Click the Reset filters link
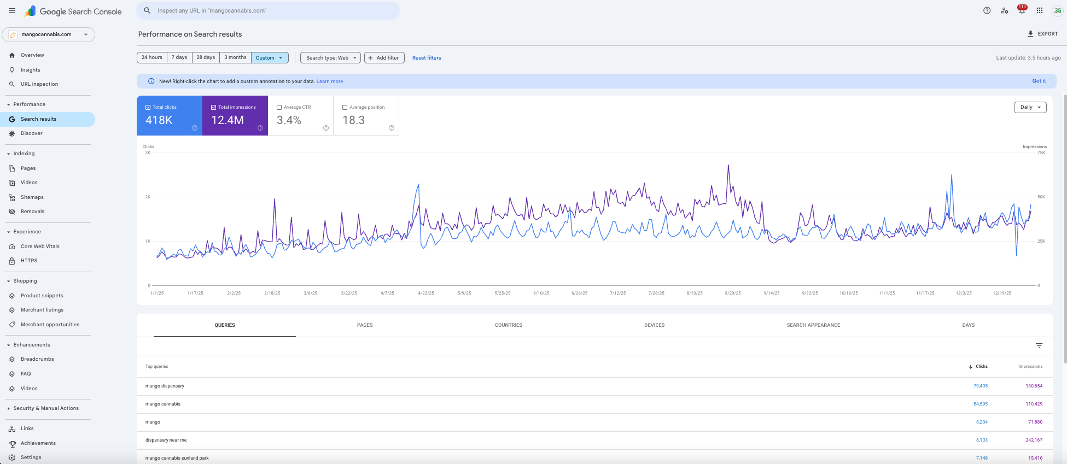The height and width of the screenshot is (464, 1067). point(427,58)
